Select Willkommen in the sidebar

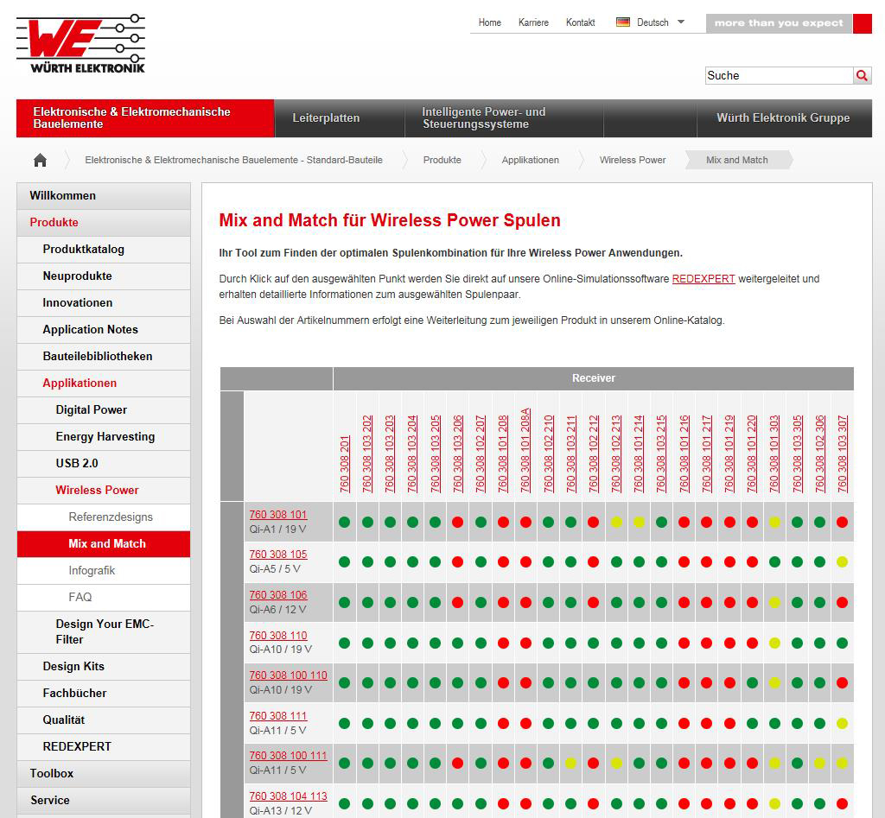coord(104,196)
